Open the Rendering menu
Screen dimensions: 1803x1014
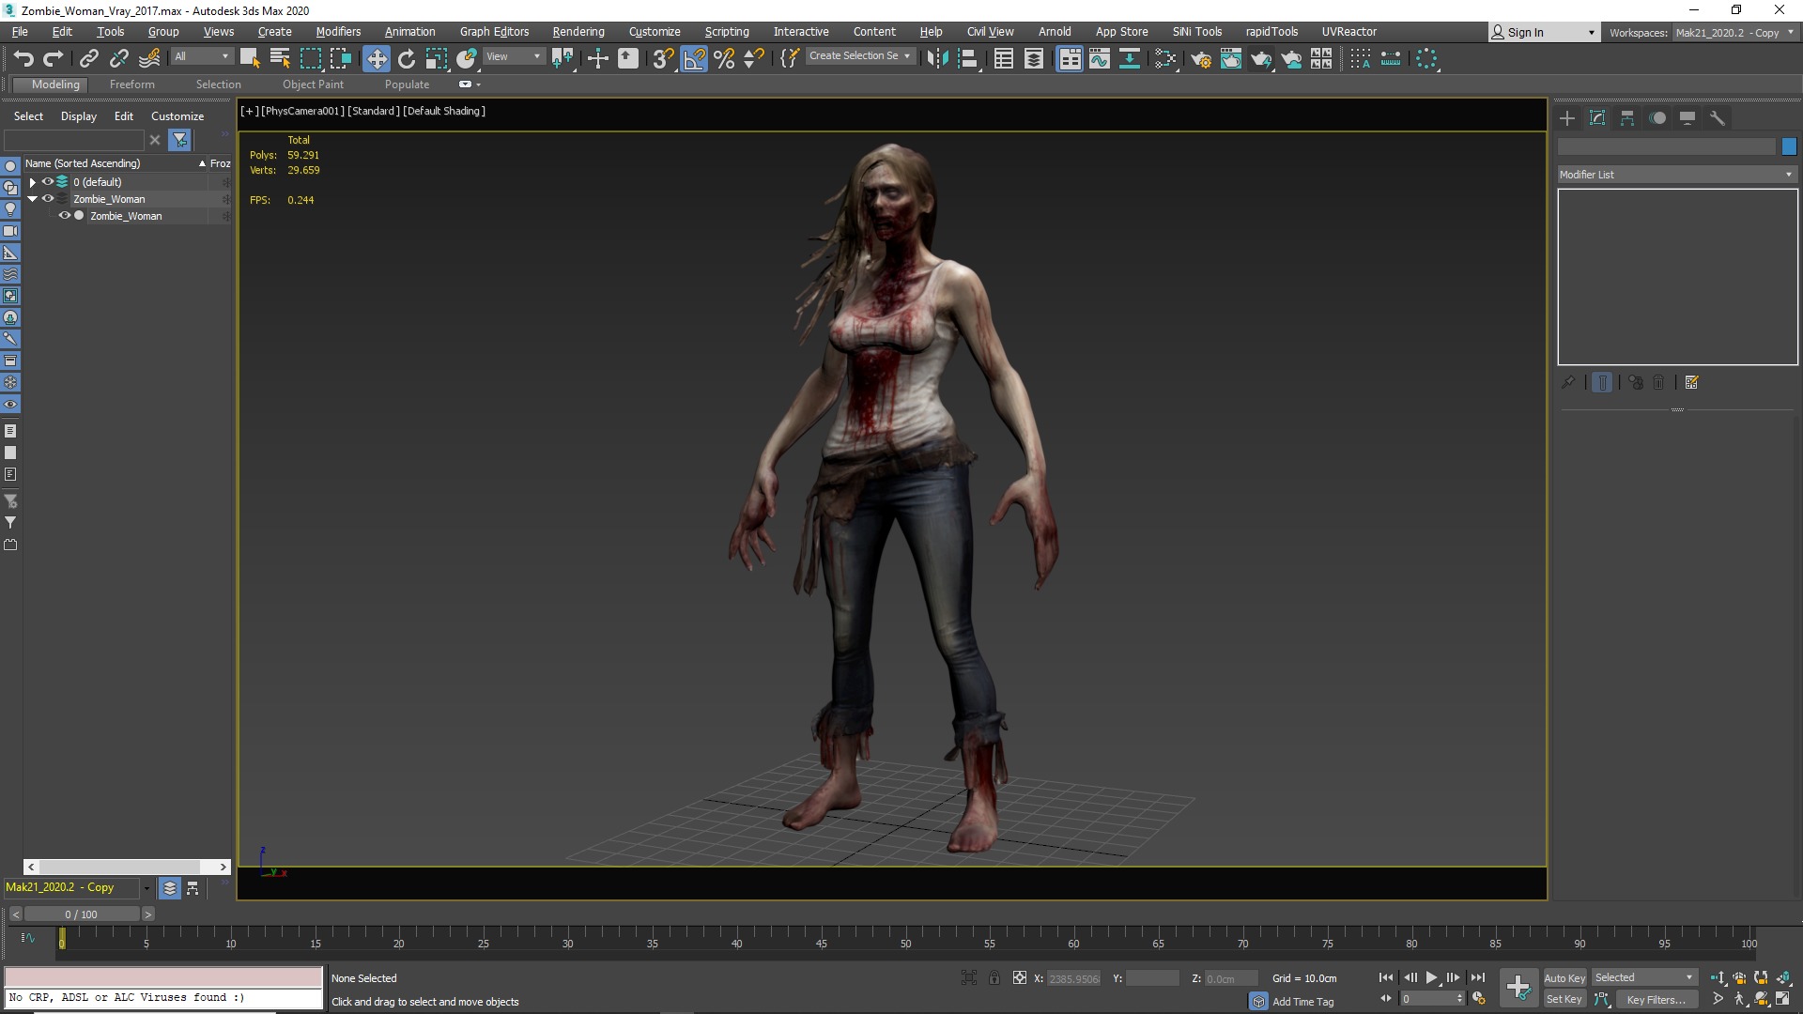click(578, 32)
